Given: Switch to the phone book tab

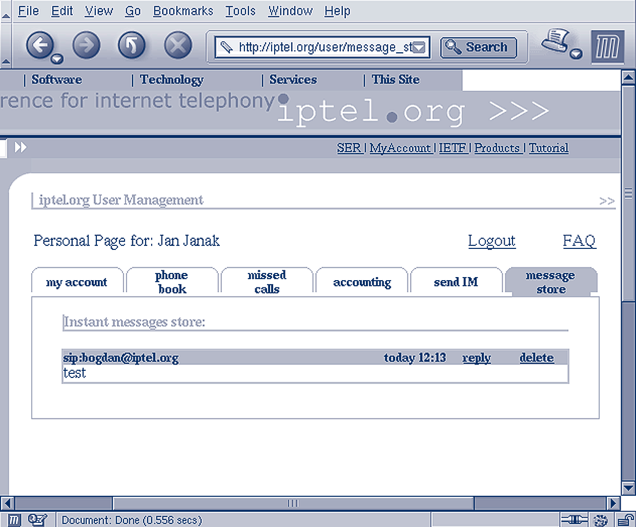Looking at the screenshot, I should click(x=172, y=282).
